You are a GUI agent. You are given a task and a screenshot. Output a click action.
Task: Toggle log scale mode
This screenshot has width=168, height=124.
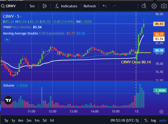pyautogui.click(x=153, y=121)
